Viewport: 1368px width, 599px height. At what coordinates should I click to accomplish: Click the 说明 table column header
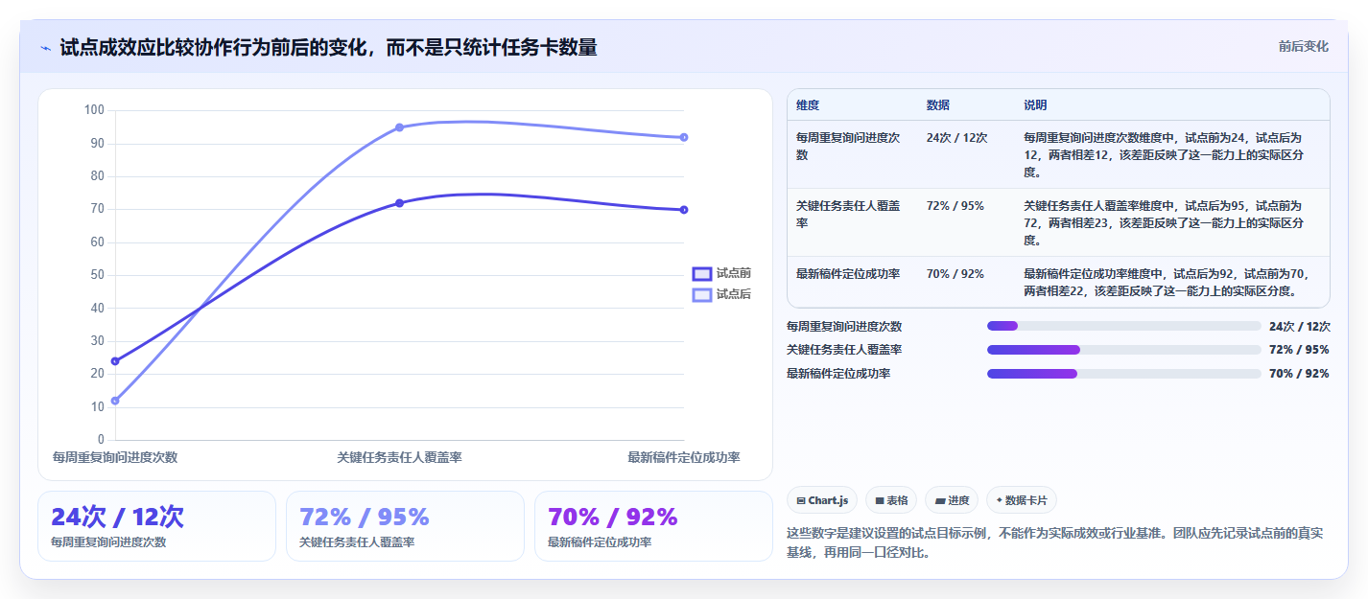click(1035, 105)
